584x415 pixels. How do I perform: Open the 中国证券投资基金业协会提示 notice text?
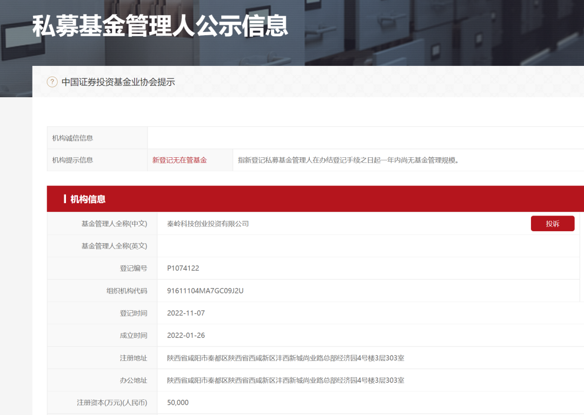(x=118, y=82)
